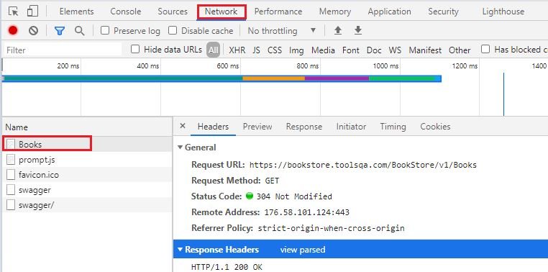The image size is (548, 272).
Task: Click the multicolored overview timeline bar
Action: (x=222, y=78)
